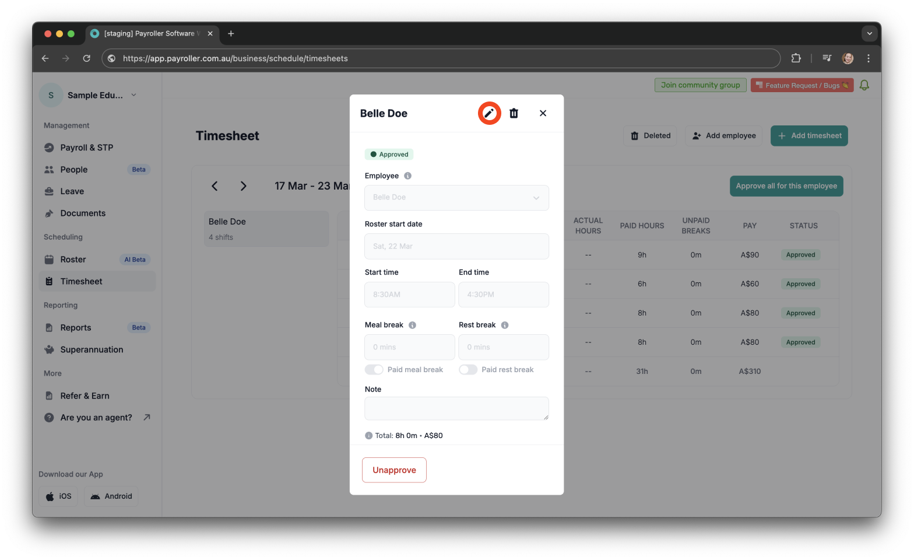Open the Employee dropdown showing Belle Doe
Viewport: 914px width, 560px height.
pyautogui.click(x=456, y=198)
